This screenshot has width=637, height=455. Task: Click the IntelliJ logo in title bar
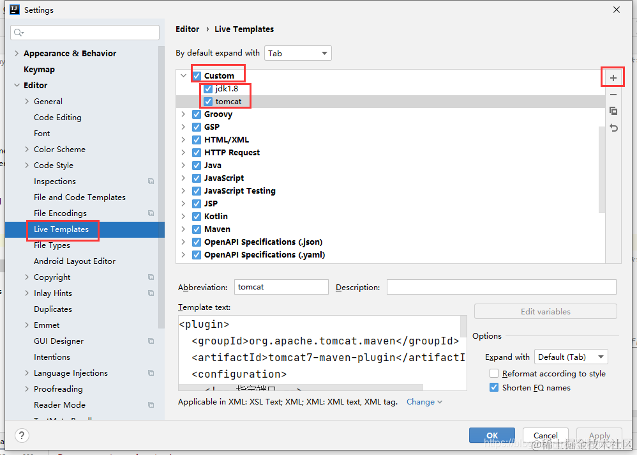[x=15, y=10]
